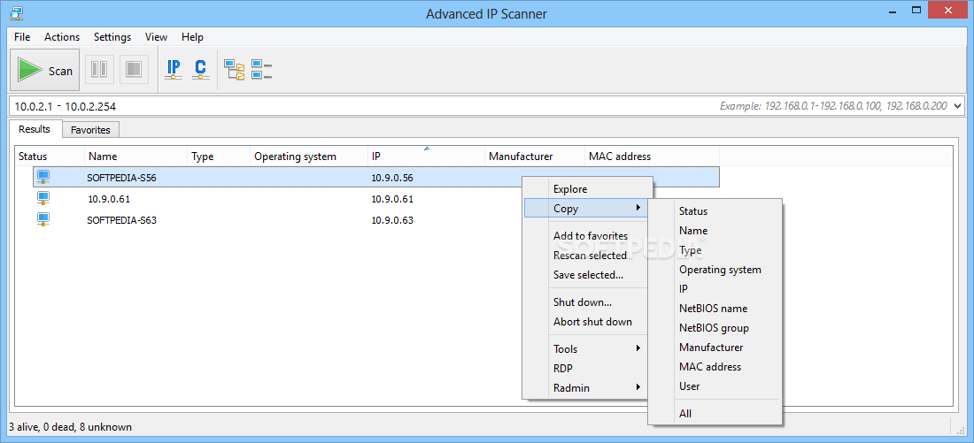Copy the NetBIOS name value
Viewport: 974px width, 443px height.
coord(715,309)
